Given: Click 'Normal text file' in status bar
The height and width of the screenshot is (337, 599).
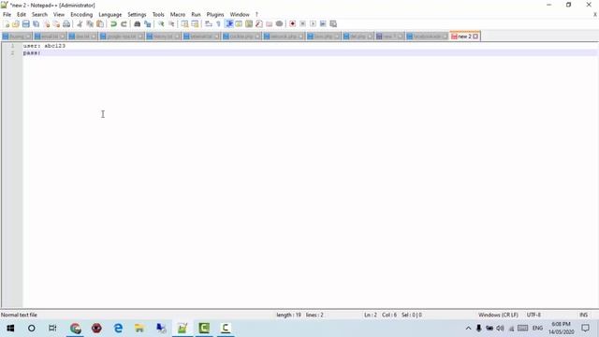Looking at the screenshot, I should (19, 315).
